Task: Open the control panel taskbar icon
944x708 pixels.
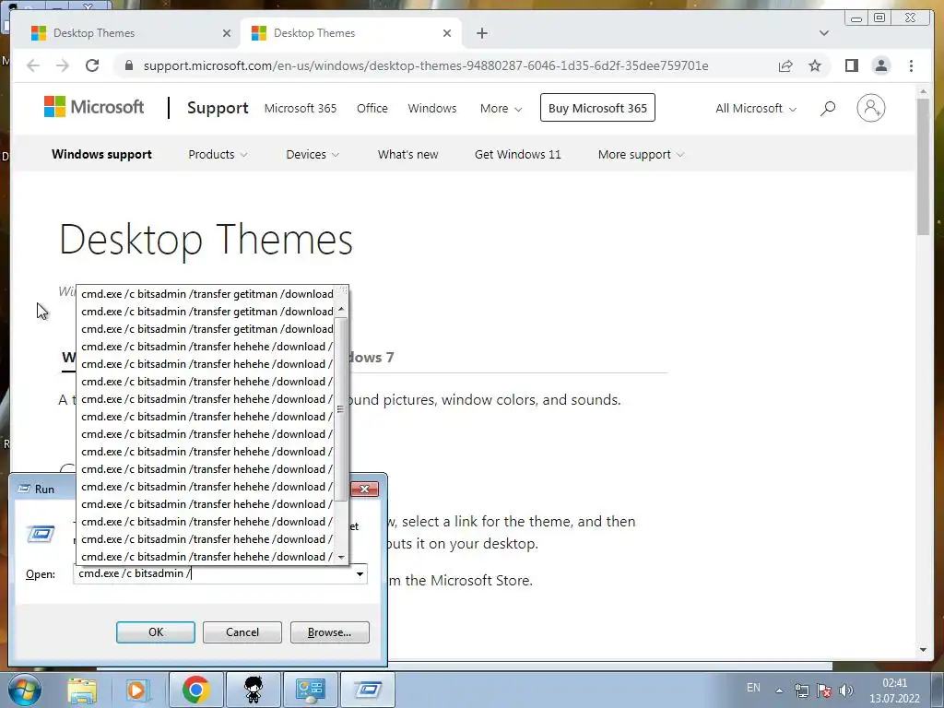Action: pos(310,690)
